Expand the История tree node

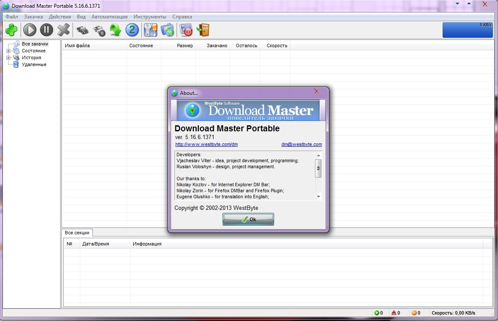click(8, 58)
